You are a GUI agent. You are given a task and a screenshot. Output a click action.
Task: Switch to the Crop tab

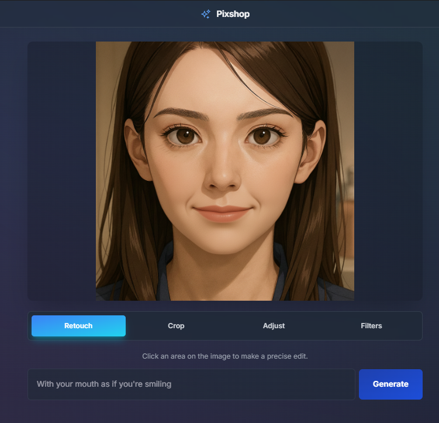[176, 326]
